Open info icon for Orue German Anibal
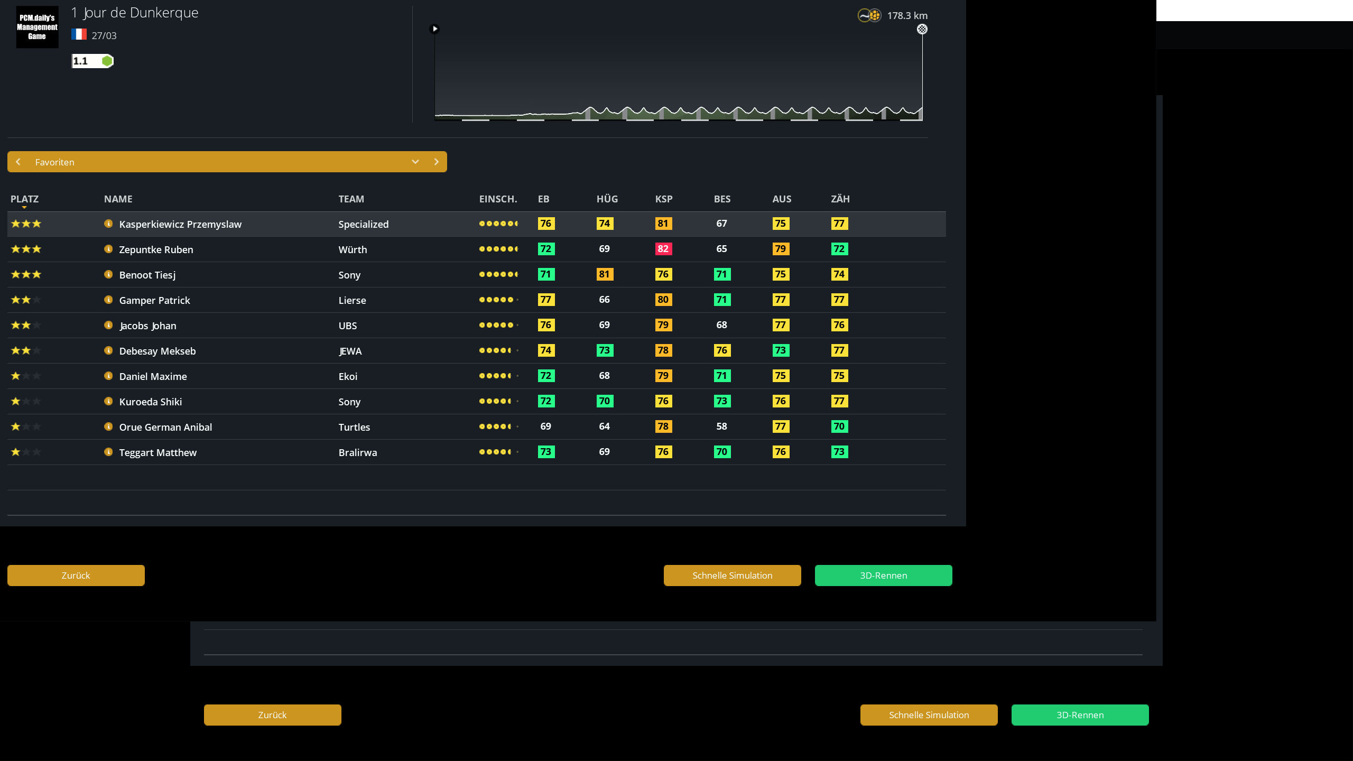This screenshot has height=761, width=1353. click(108, 426)
